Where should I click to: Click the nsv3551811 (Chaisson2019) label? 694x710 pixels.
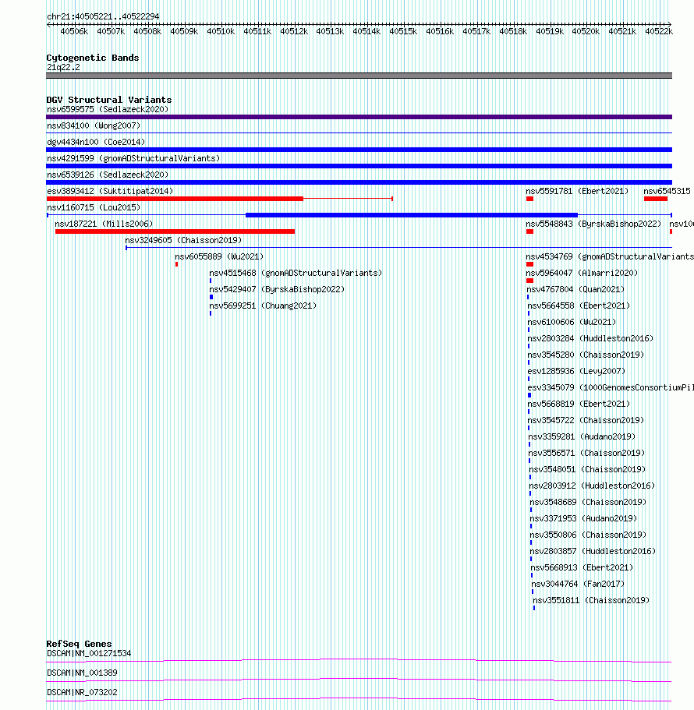tap(592, 600)
